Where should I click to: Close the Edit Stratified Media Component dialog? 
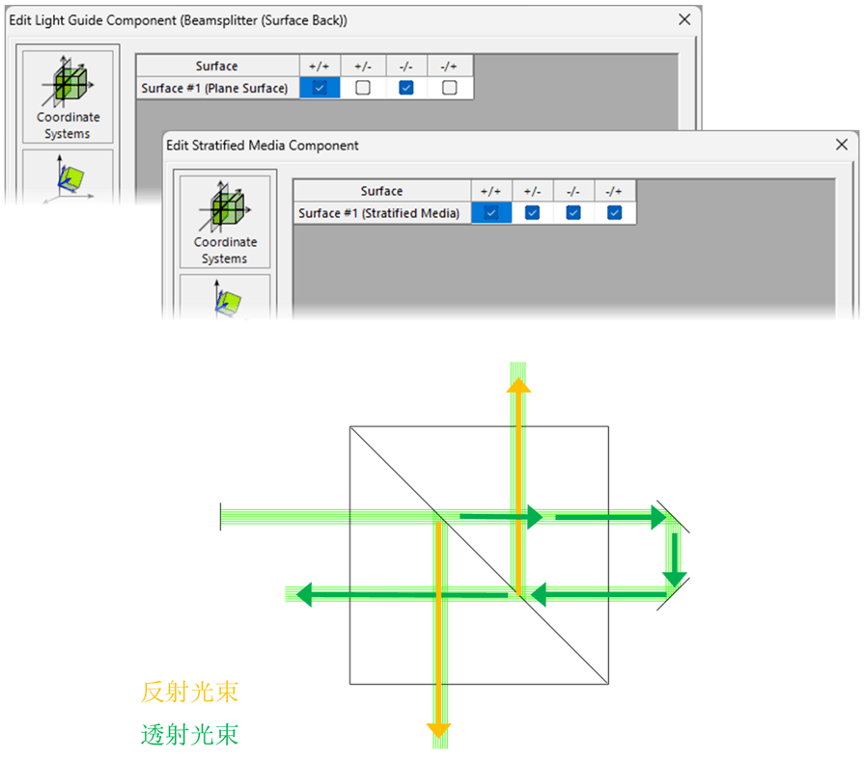pyautogui.click(x=841, y=145)
